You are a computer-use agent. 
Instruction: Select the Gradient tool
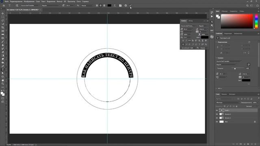pos(3,56)
